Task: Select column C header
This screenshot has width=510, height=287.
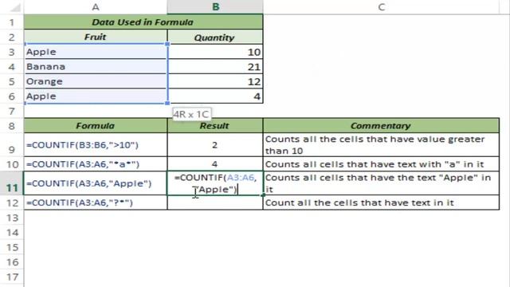Action: [x=381, y=7]
